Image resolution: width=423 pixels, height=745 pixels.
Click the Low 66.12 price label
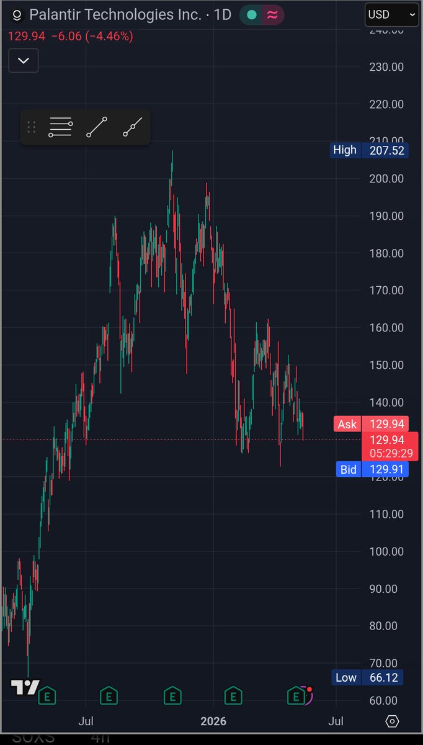click(x=368, y=677)
